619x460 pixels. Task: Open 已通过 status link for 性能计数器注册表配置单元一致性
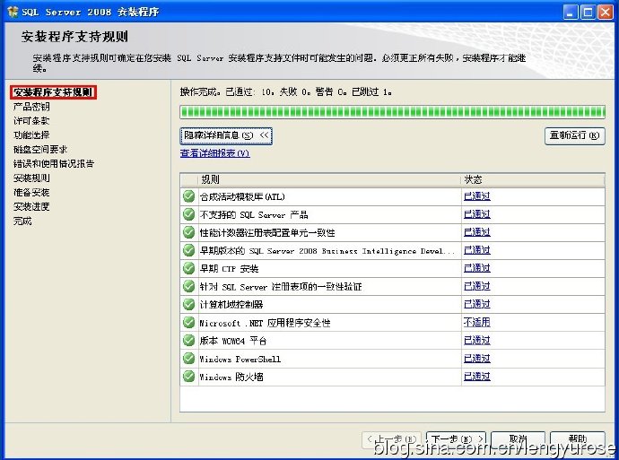coord(477,232)
